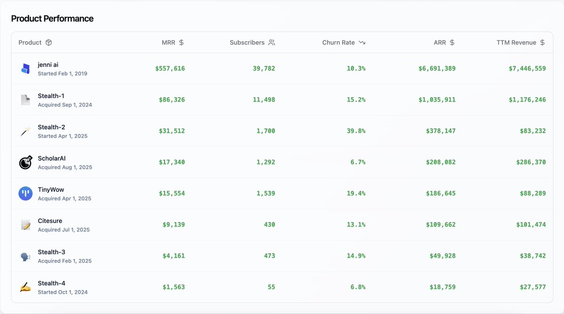Viewport: 564px width, 314px height.
Task: Click the ScholarAI round logo icon
Action: pyautogui.click(x=25, y=162)
